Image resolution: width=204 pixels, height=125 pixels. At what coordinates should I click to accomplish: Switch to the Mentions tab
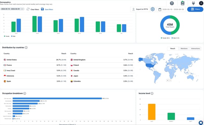tap(184, 48)
